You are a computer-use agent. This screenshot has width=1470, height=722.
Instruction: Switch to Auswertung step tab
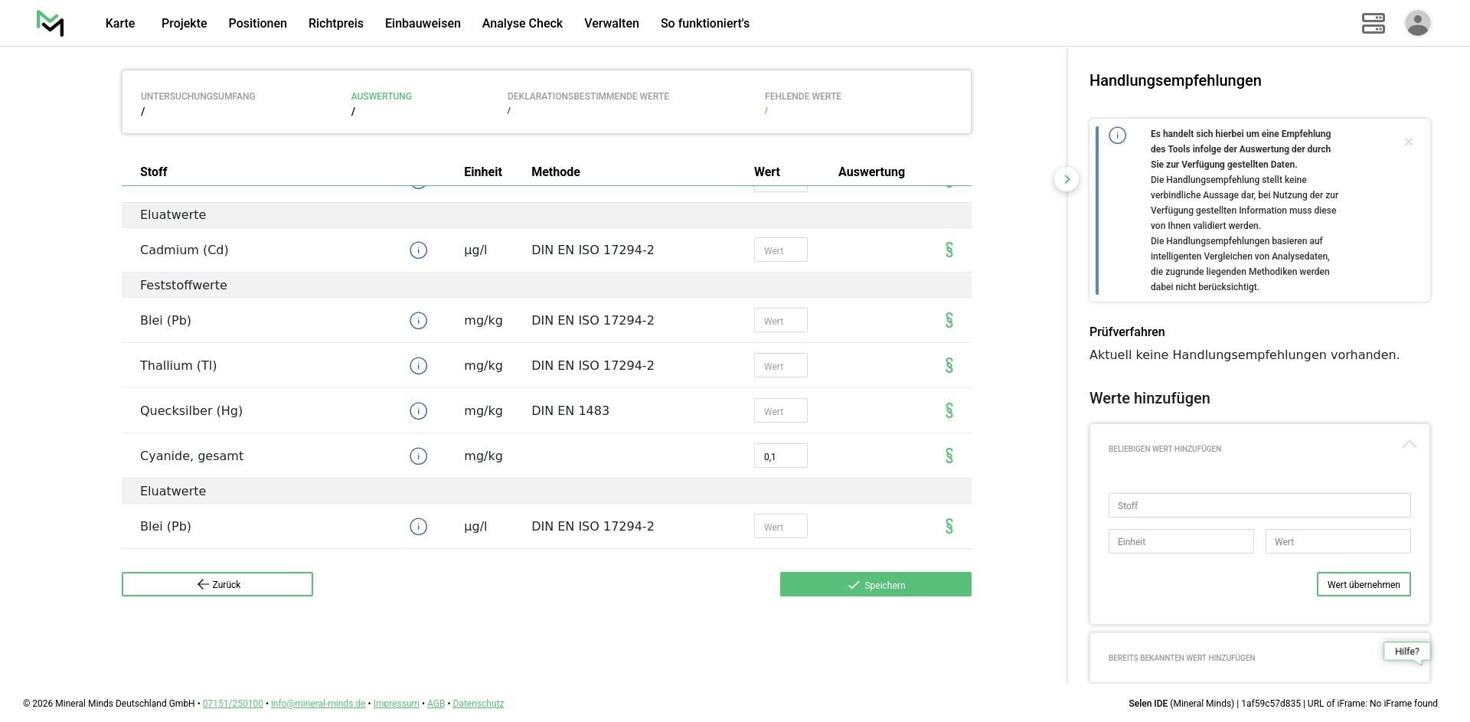pos(381,96)
